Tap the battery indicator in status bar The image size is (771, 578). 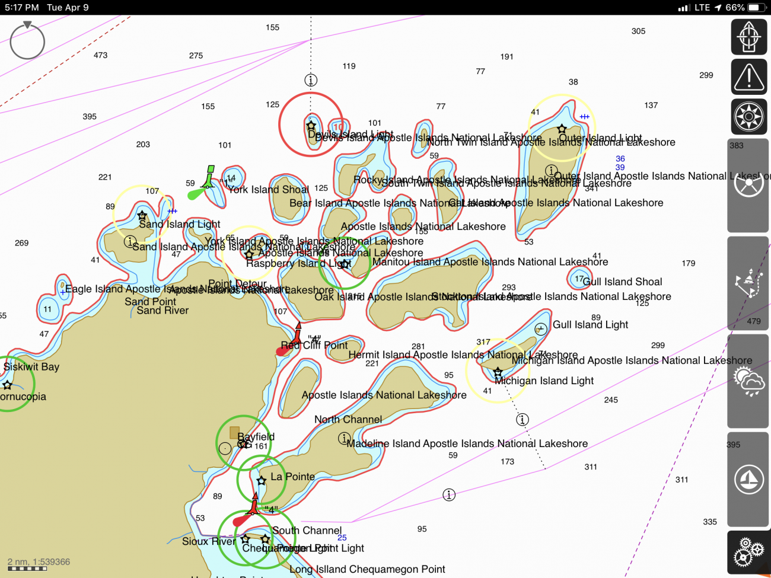(757, 7)
